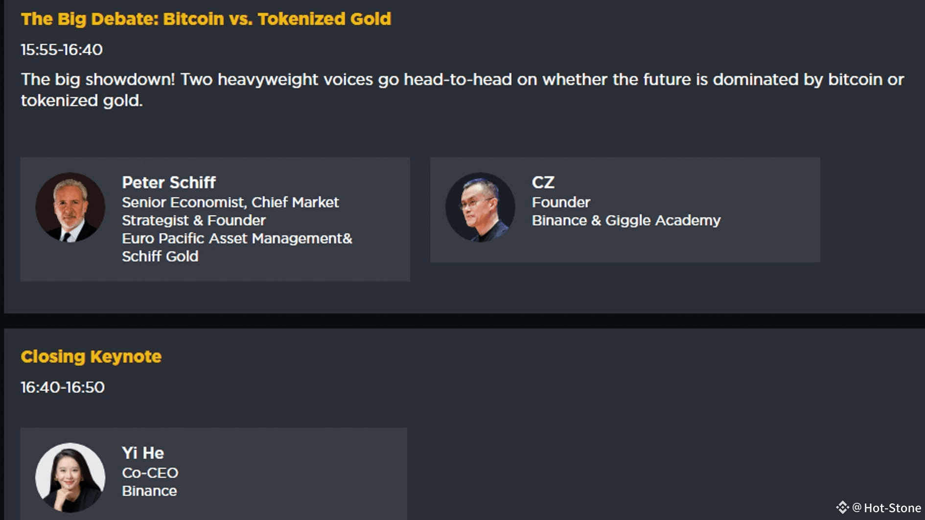
Task: Select the CZ speaker card
Action: click(x=625, y=210)
